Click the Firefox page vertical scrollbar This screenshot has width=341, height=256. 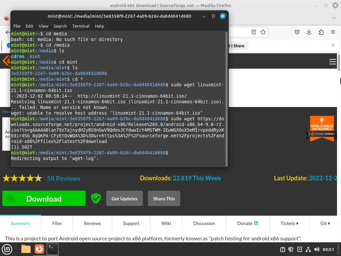[339, 62]
